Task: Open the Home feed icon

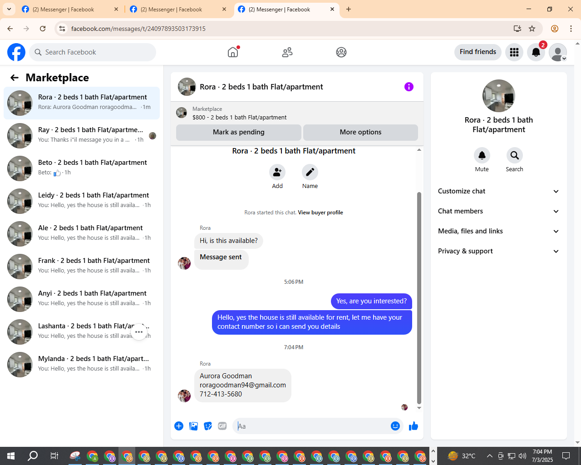Action: pyautogui.click(x=233, y=52)
